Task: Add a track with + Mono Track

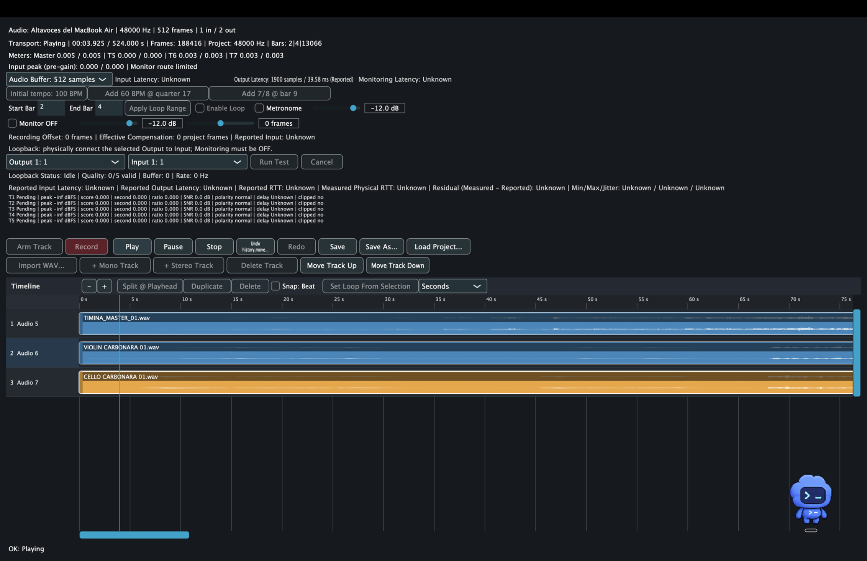Action: point(115,265)
